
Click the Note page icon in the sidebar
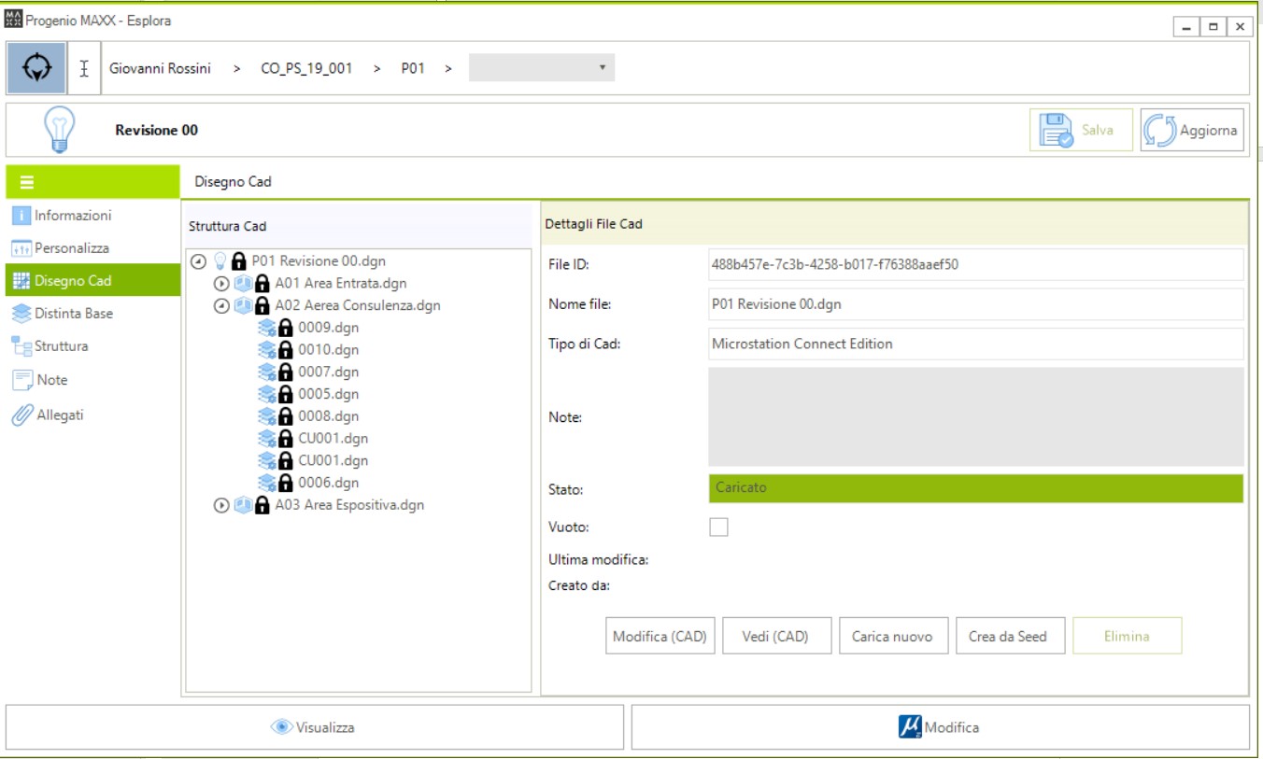coord(22,380)
